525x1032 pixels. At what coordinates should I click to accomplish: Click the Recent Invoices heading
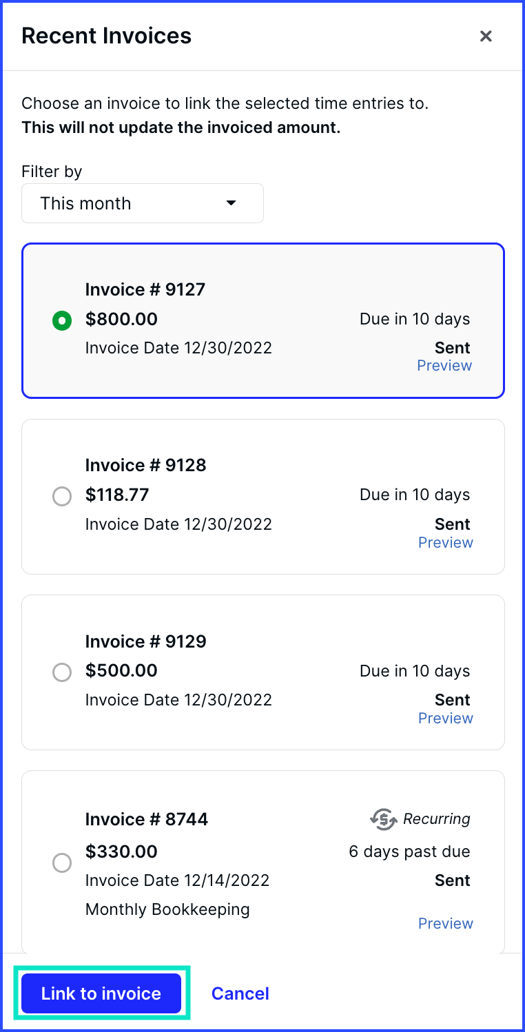107,36
